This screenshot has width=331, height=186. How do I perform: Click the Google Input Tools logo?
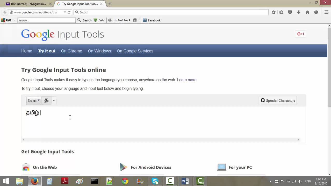click(62, 34)
